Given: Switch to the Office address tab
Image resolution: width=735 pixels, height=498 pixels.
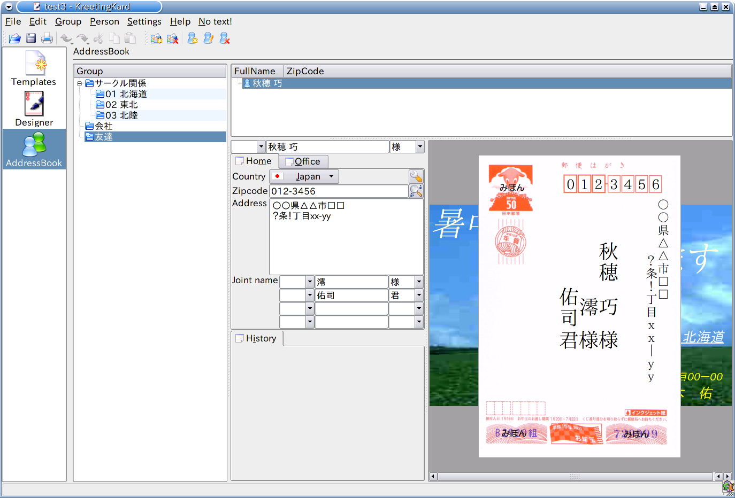Looking at the screenshot, I should 303,161.
